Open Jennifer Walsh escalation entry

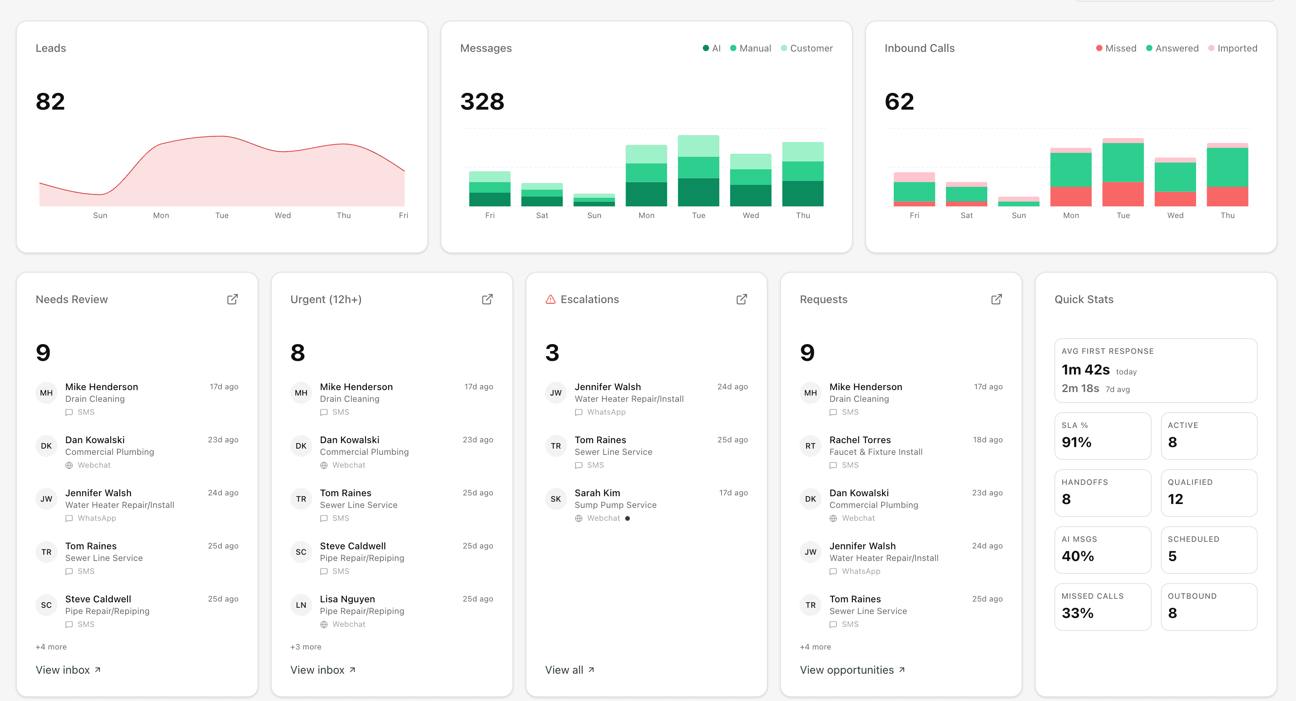[608, 387]
